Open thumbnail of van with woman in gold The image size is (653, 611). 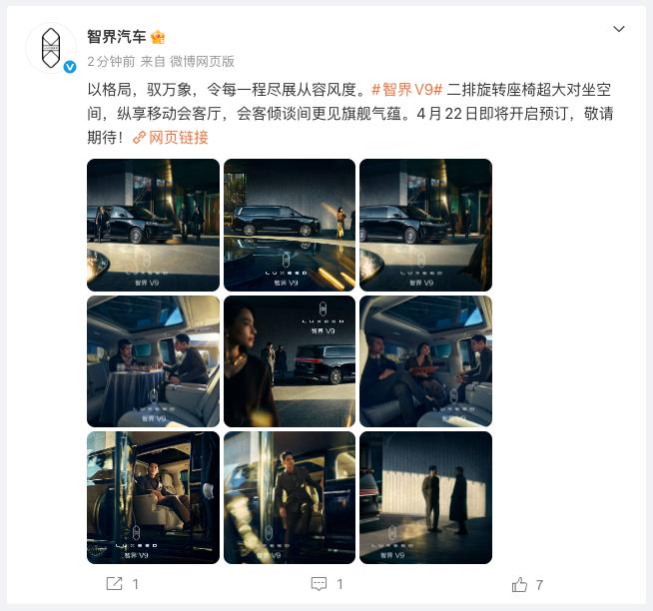tap(290, 225)
